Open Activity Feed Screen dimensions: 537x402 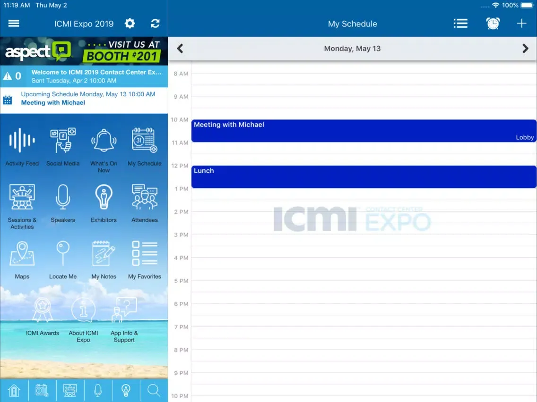(22, 147)
